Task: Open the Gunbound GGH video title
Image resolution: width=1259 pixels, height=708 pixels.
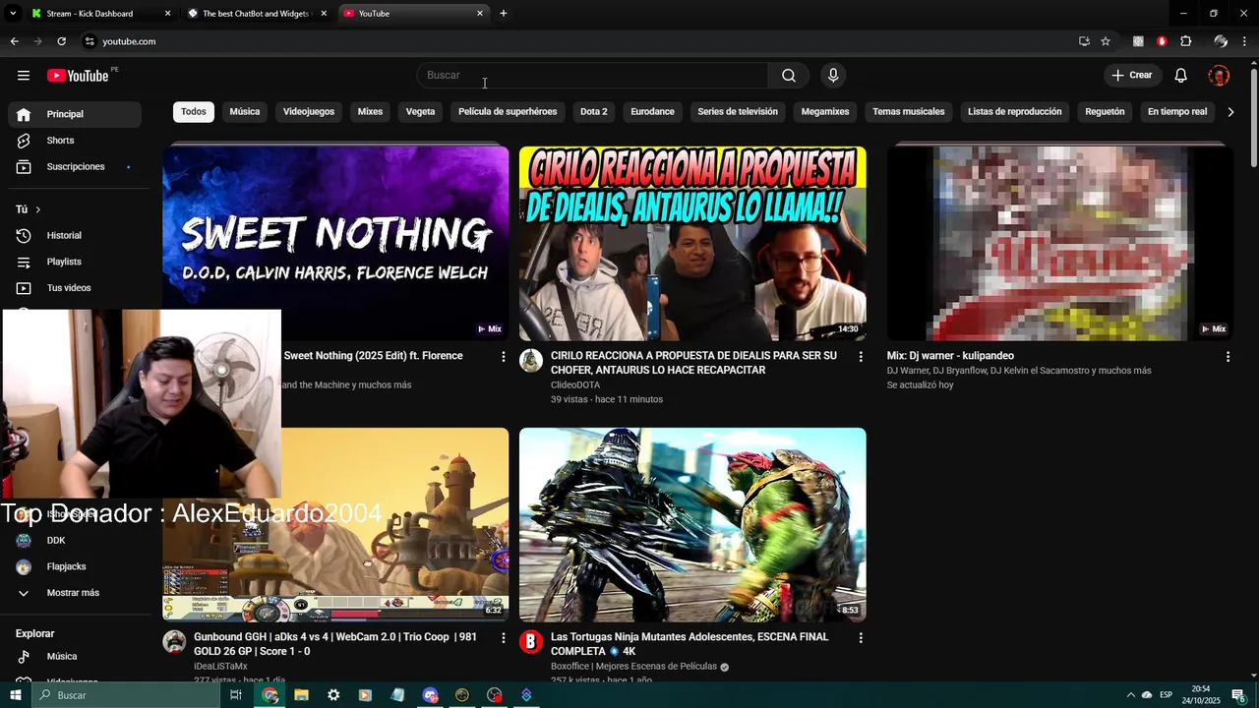Action: (335, 644)
